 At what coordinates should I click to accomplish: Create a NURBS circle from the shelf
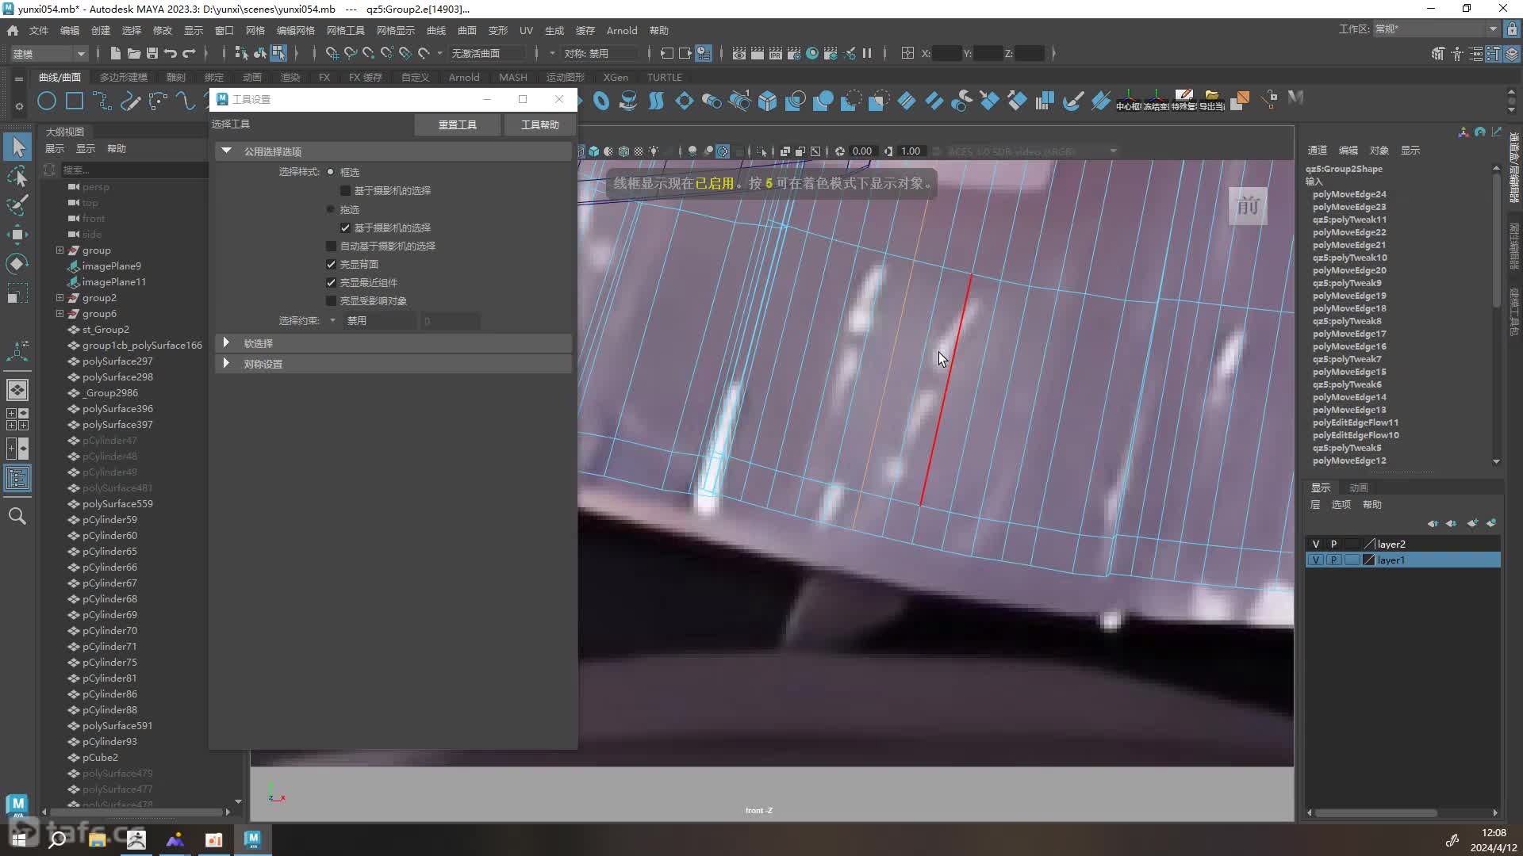coord(47,101)
